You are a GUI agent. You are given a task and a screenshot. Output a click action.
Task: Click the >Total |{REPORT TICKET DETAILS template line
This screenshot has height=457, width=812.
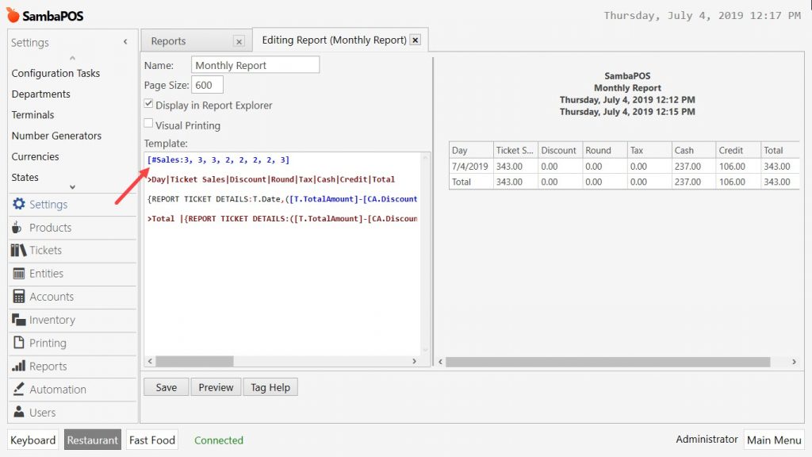coord(282,219)
